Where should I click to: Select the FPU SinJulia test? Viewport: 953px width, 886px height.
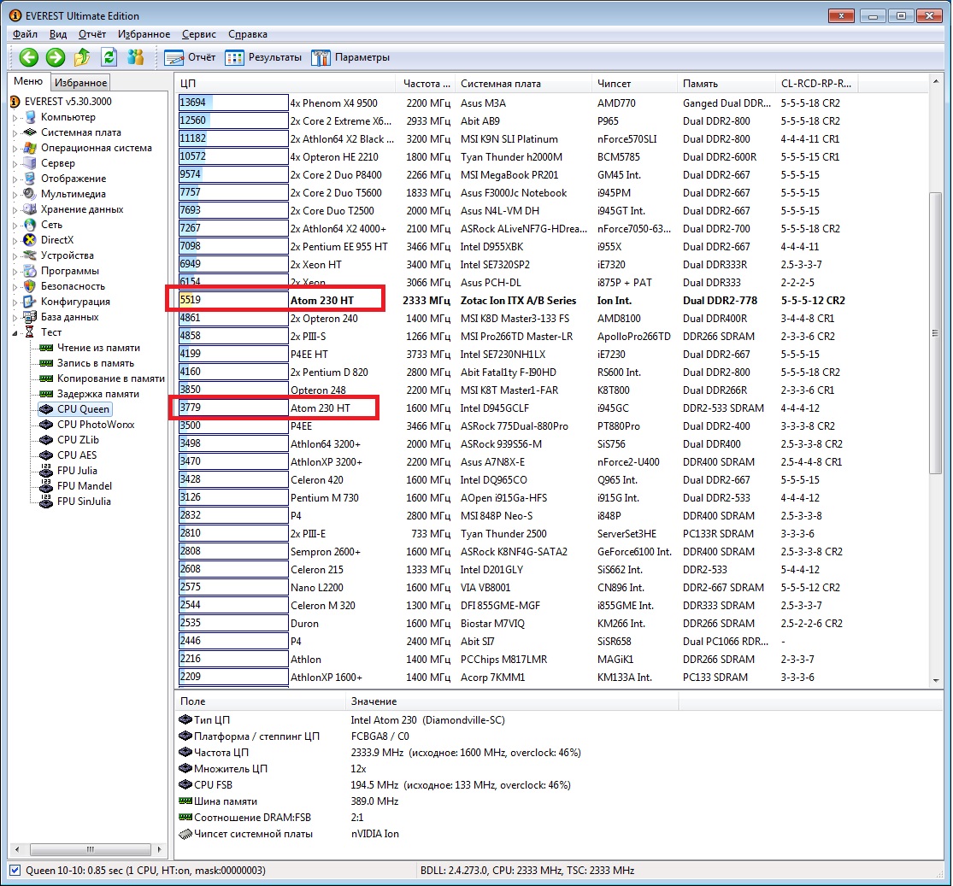84,502
